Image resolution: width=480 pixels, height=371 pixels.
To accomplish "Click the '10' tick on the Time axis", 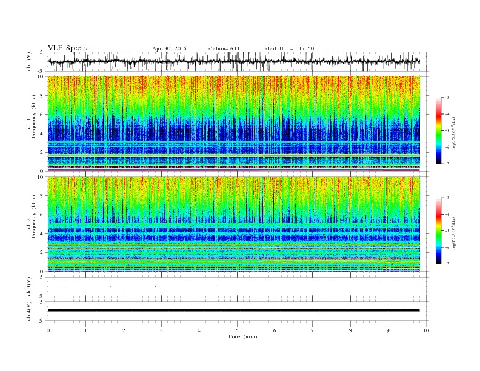I will coord(426,330).
